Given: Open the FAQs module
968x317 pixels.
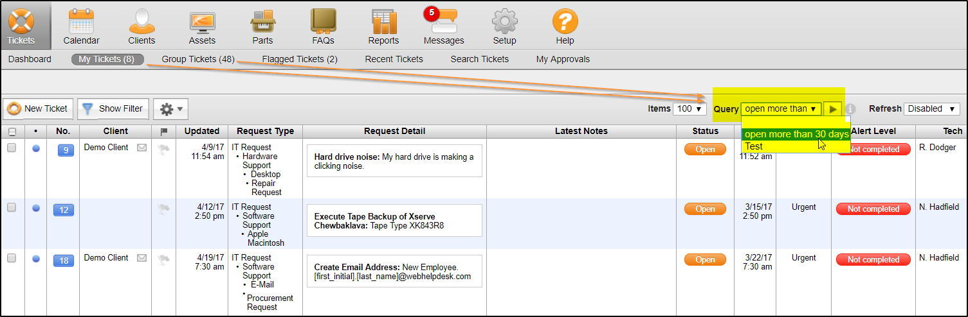Looking at the screenshot, I should click(x=323, y=27).
